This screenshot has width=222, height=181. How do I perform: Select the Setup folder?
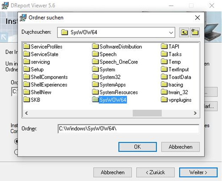click(34, 69)
